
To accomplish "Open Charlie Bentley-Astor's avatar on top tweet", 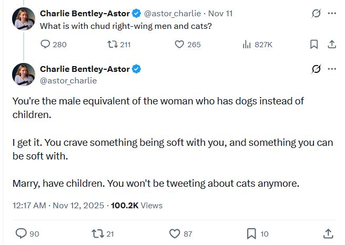I will point(24,19).
